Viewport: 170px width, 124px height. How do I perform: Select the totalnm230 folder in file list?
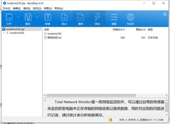54,34
